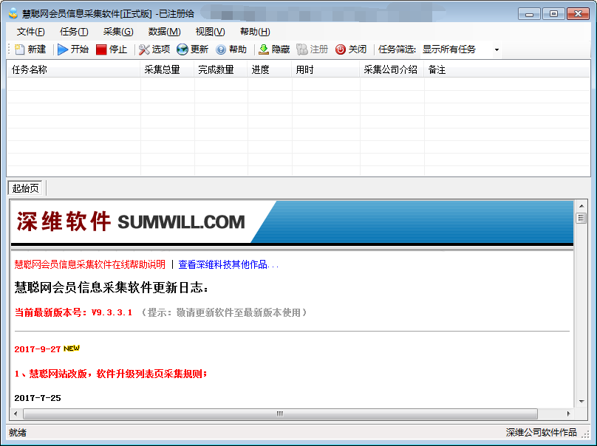Click 深维公司软件作品 status bar text

tap(541, 433)
